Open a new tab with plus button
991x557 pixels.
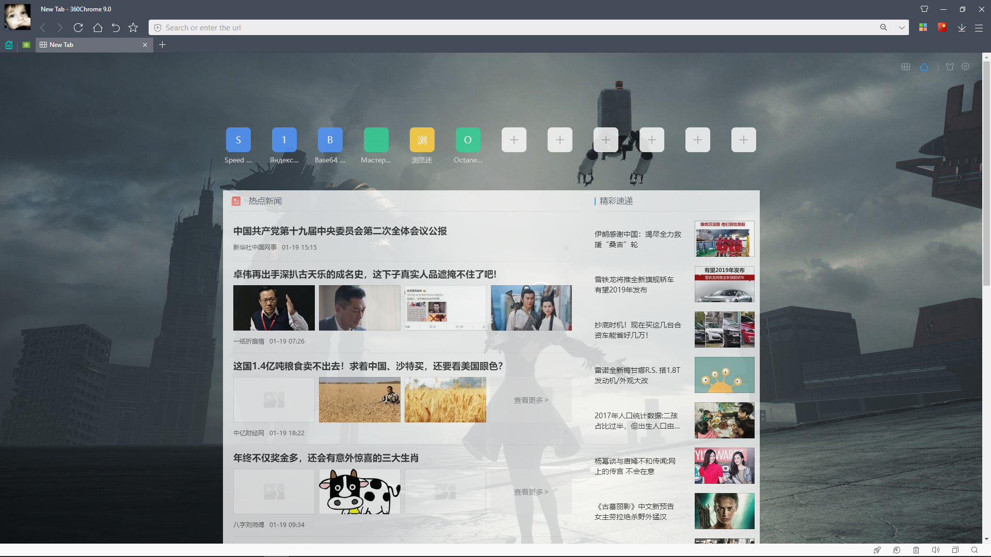tap(162, 45)
